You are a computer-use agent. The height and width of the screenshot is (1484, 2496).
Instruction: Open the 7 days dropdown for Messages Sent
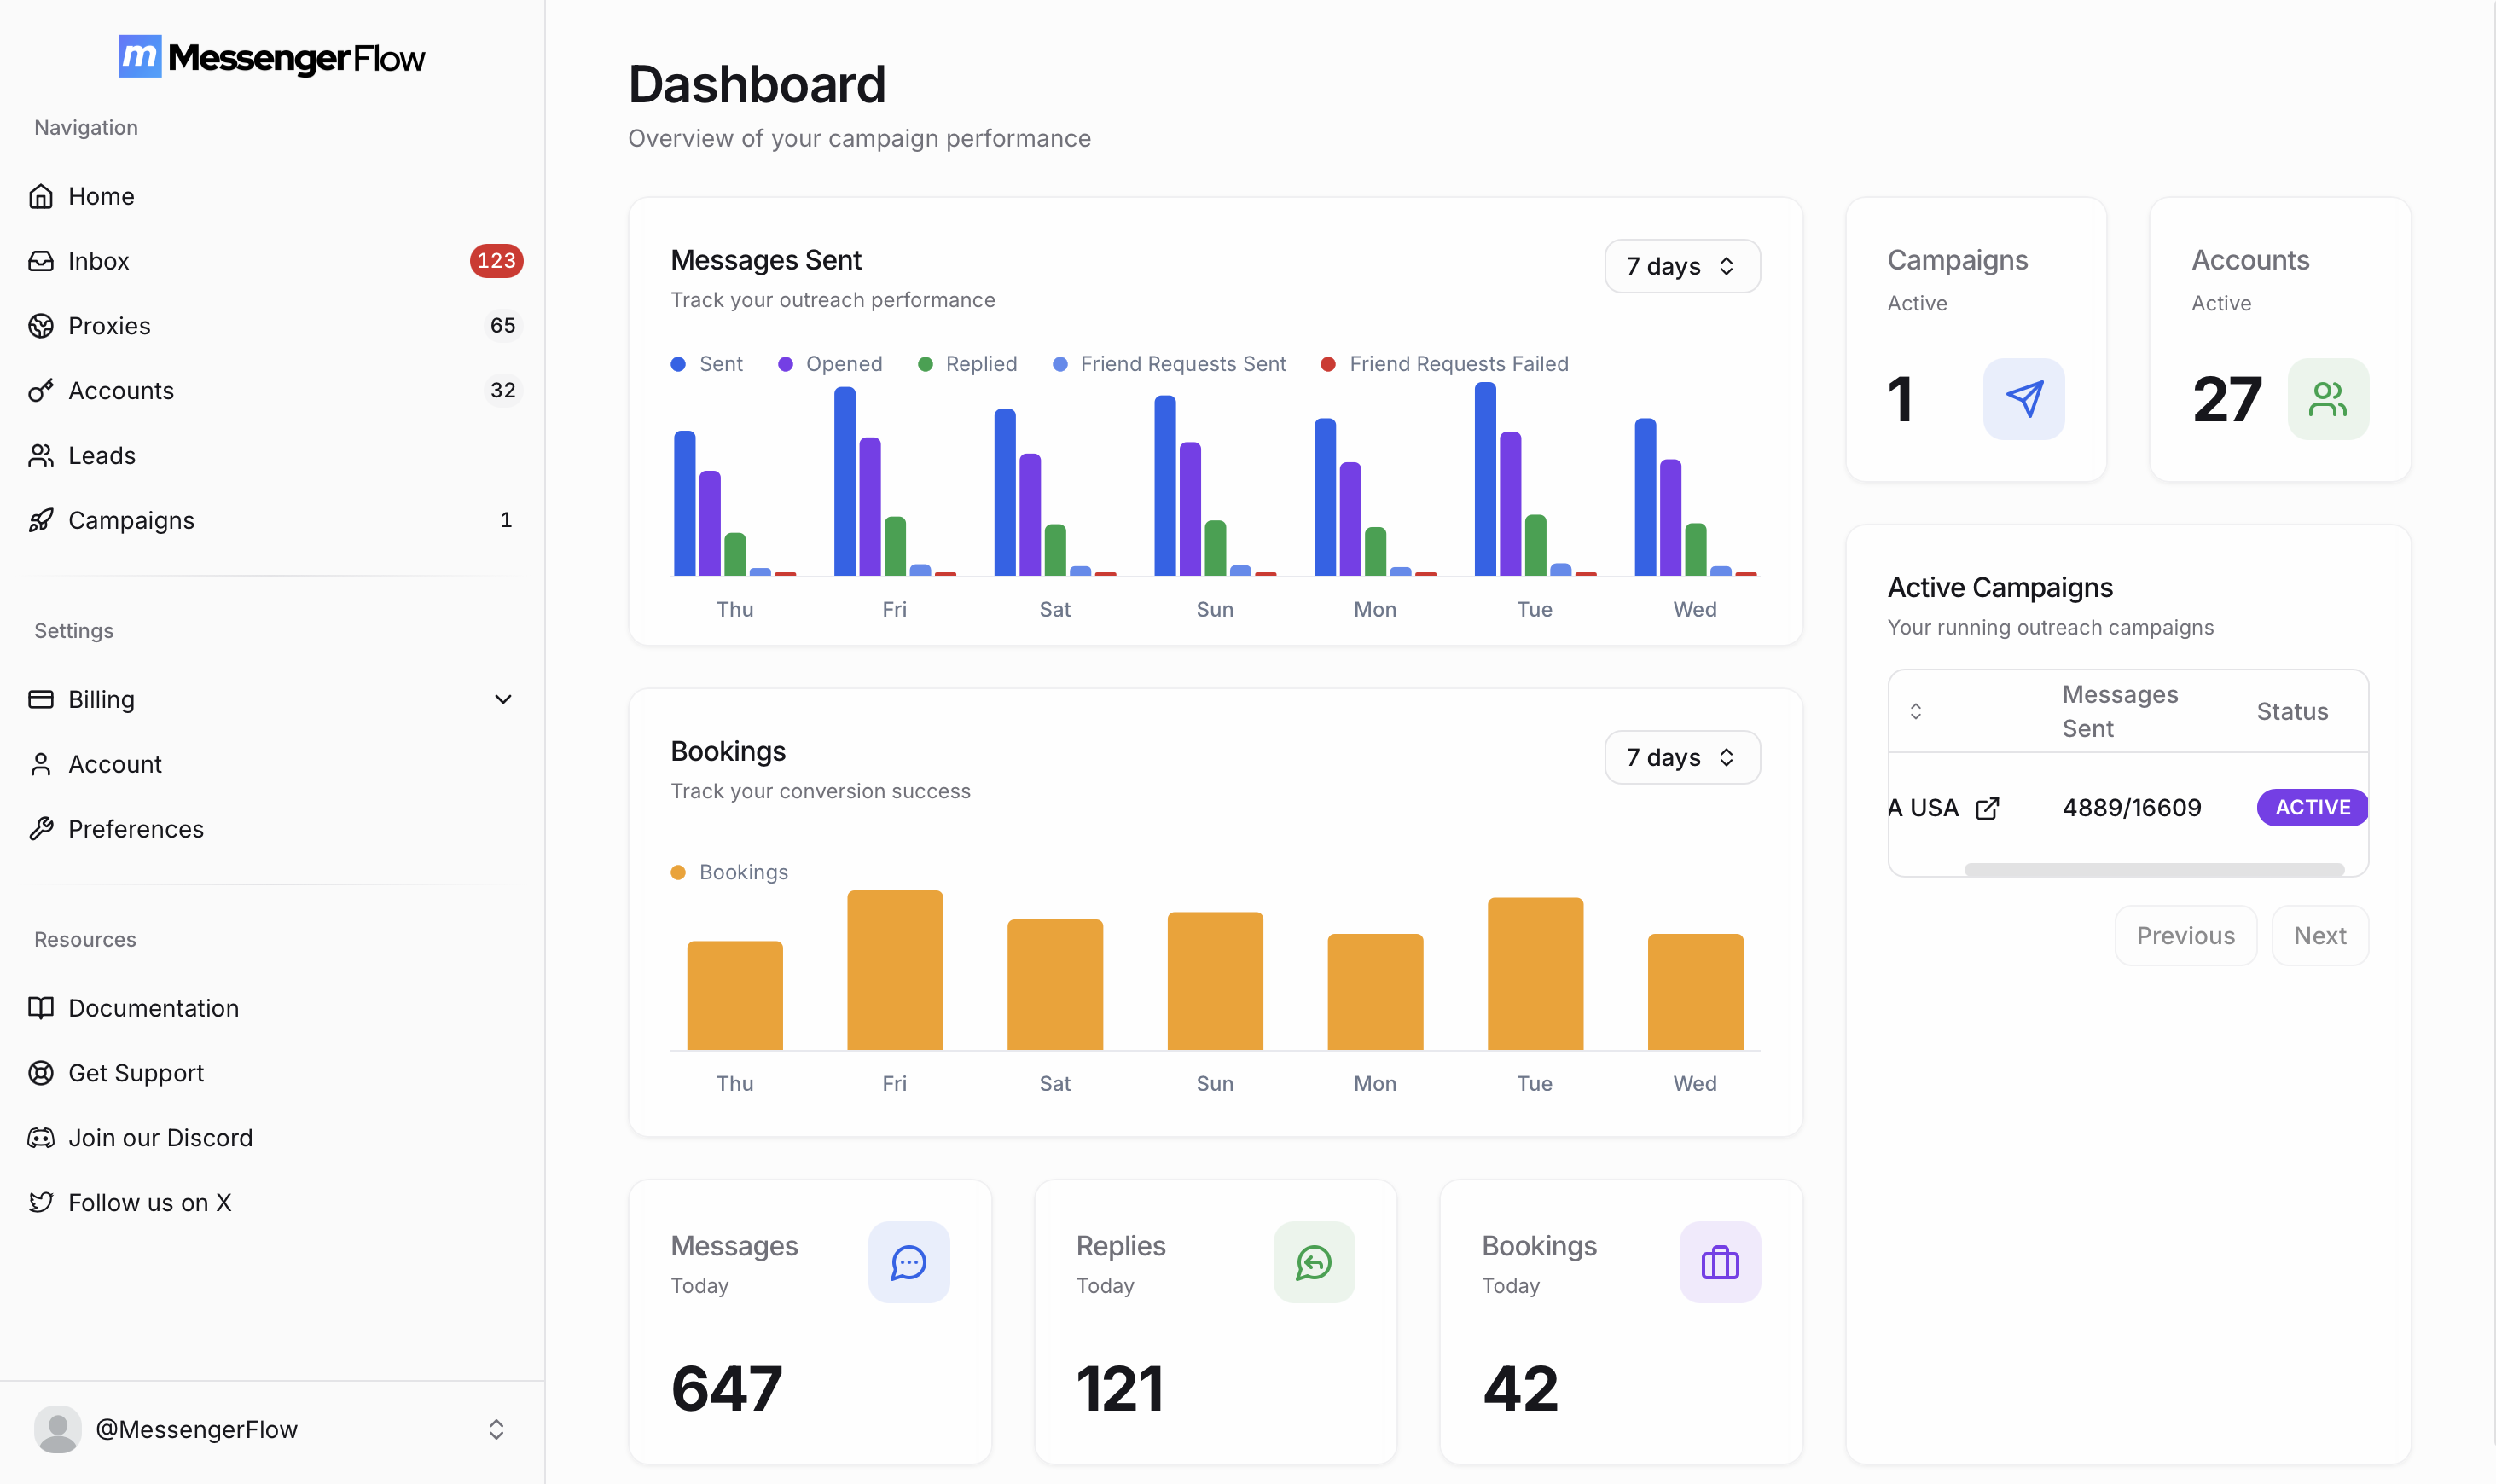pyautogui.click(x=1682, y=266)
